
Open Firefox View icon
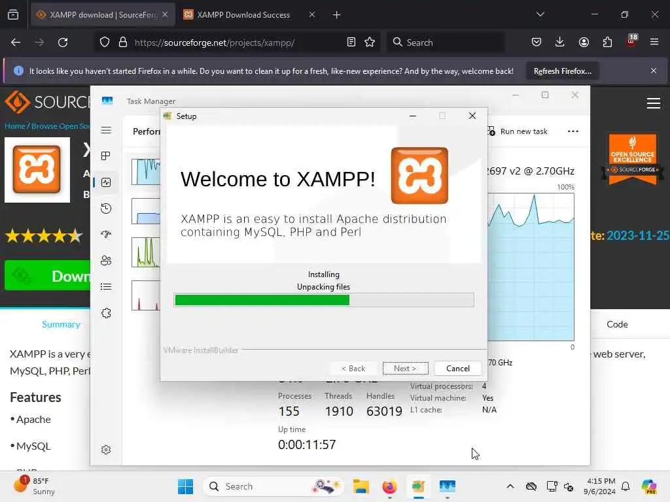tap(13, 15)
